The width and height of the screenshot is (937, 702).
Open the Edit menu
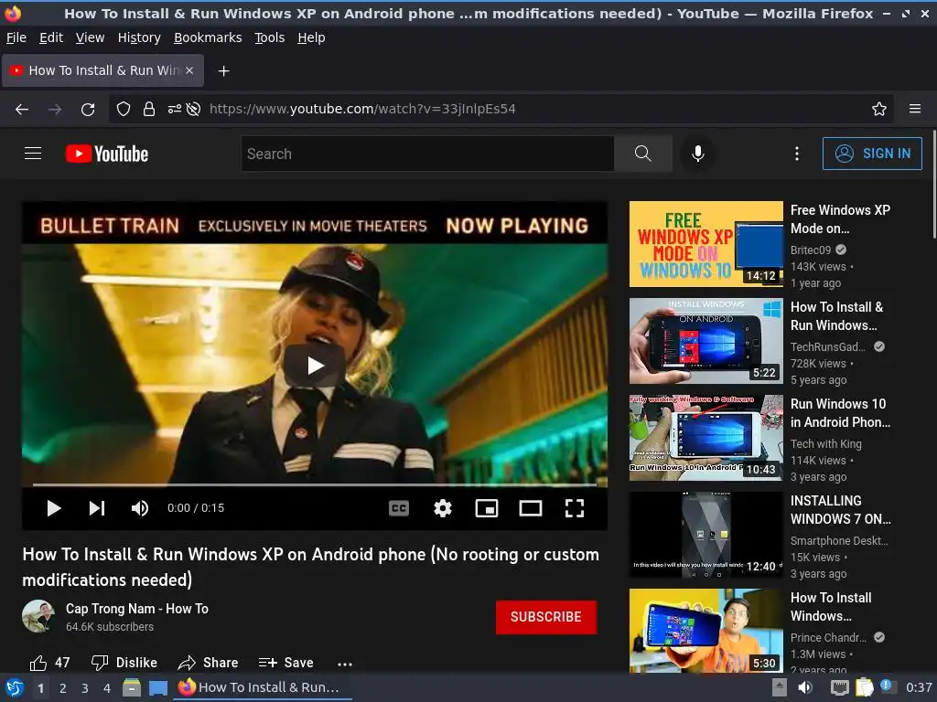click(51, 37)
